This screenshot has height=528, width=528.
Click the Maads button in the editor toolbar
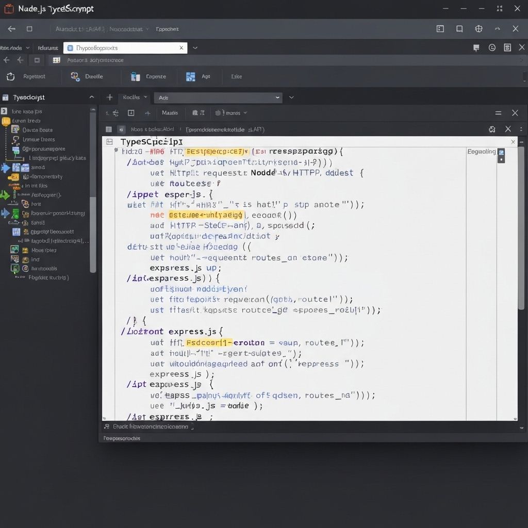[x=170, y=113]
